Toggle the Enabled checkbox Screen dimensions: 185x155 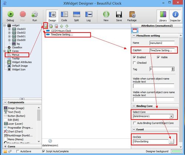point(134,57)
